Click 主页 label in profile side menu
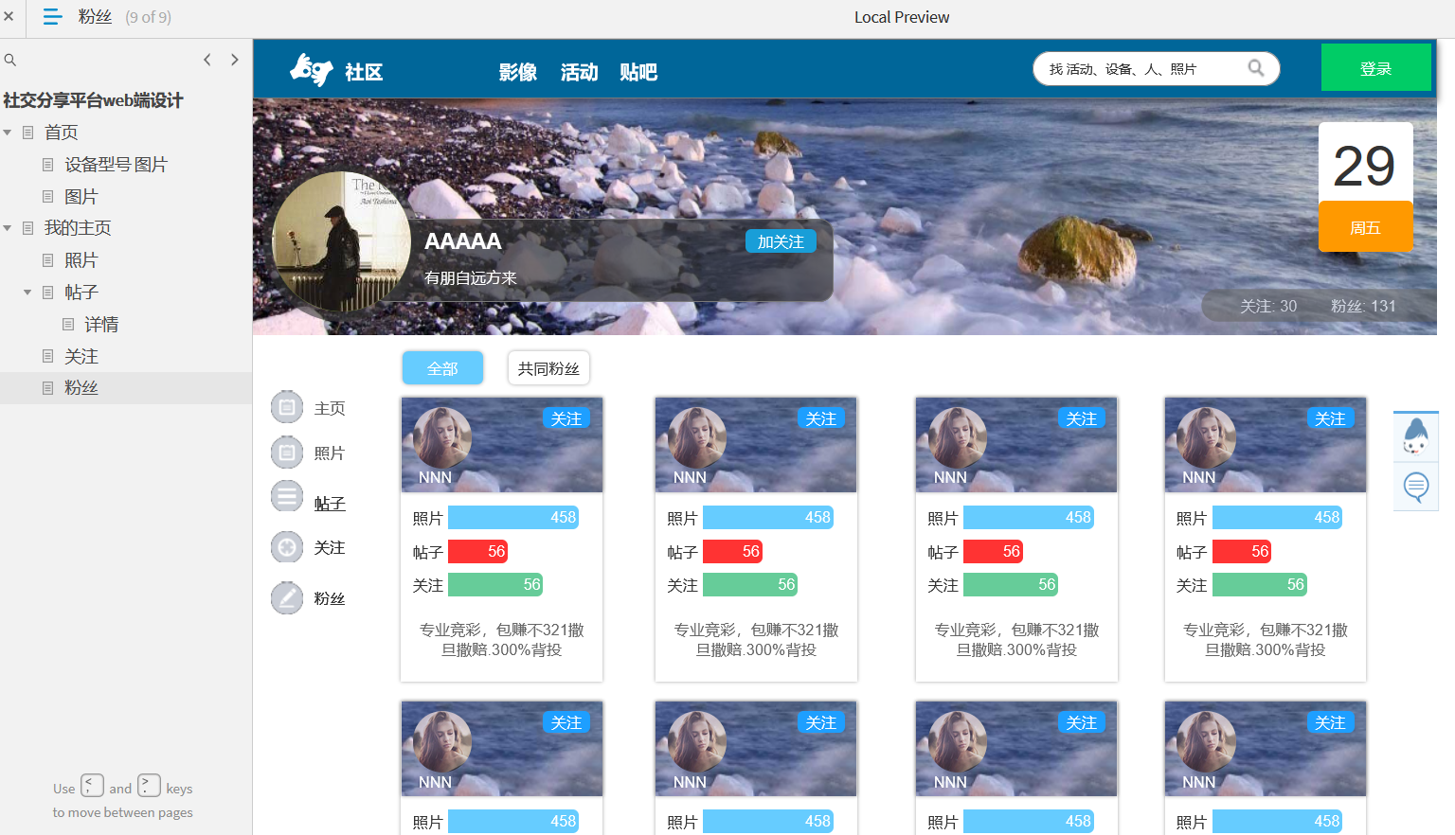Screen dimensions: 1455x835 point(330,408)
